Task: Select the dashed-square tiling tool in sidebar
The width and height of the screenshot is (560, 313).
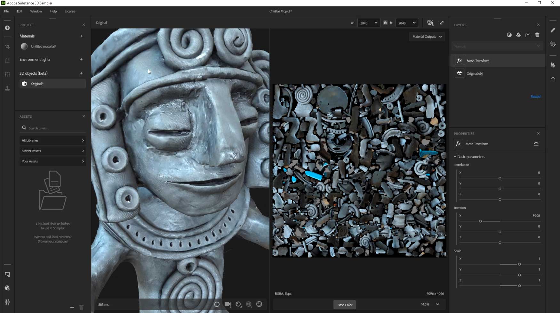Action: tap(7, 74)
